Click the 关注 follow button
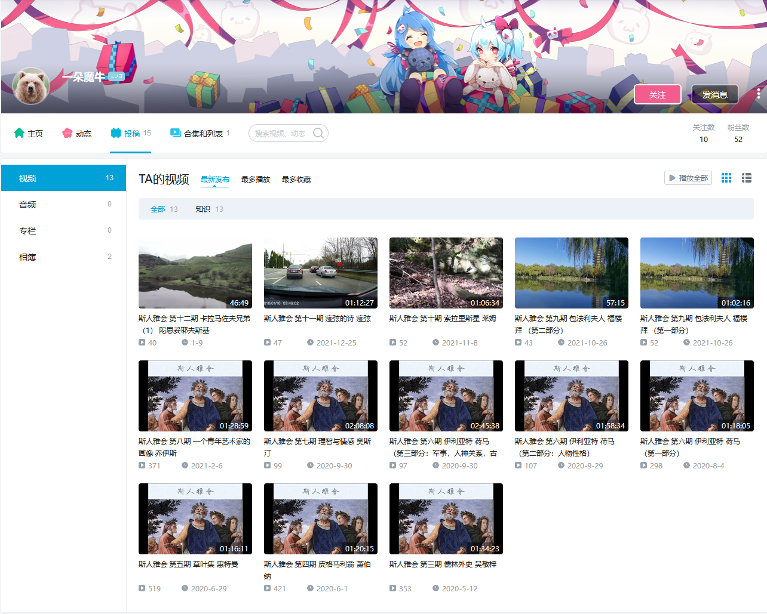The image size is (767, 614). [x=657, y=95]
